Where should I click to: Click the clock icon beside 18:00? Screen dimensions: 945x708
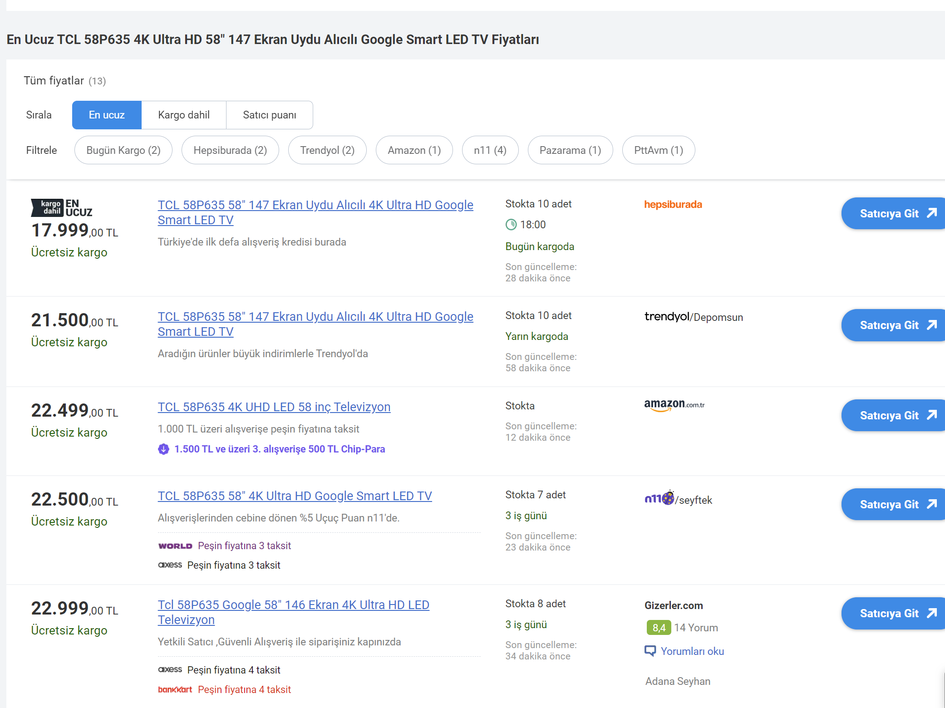(511, 224)
